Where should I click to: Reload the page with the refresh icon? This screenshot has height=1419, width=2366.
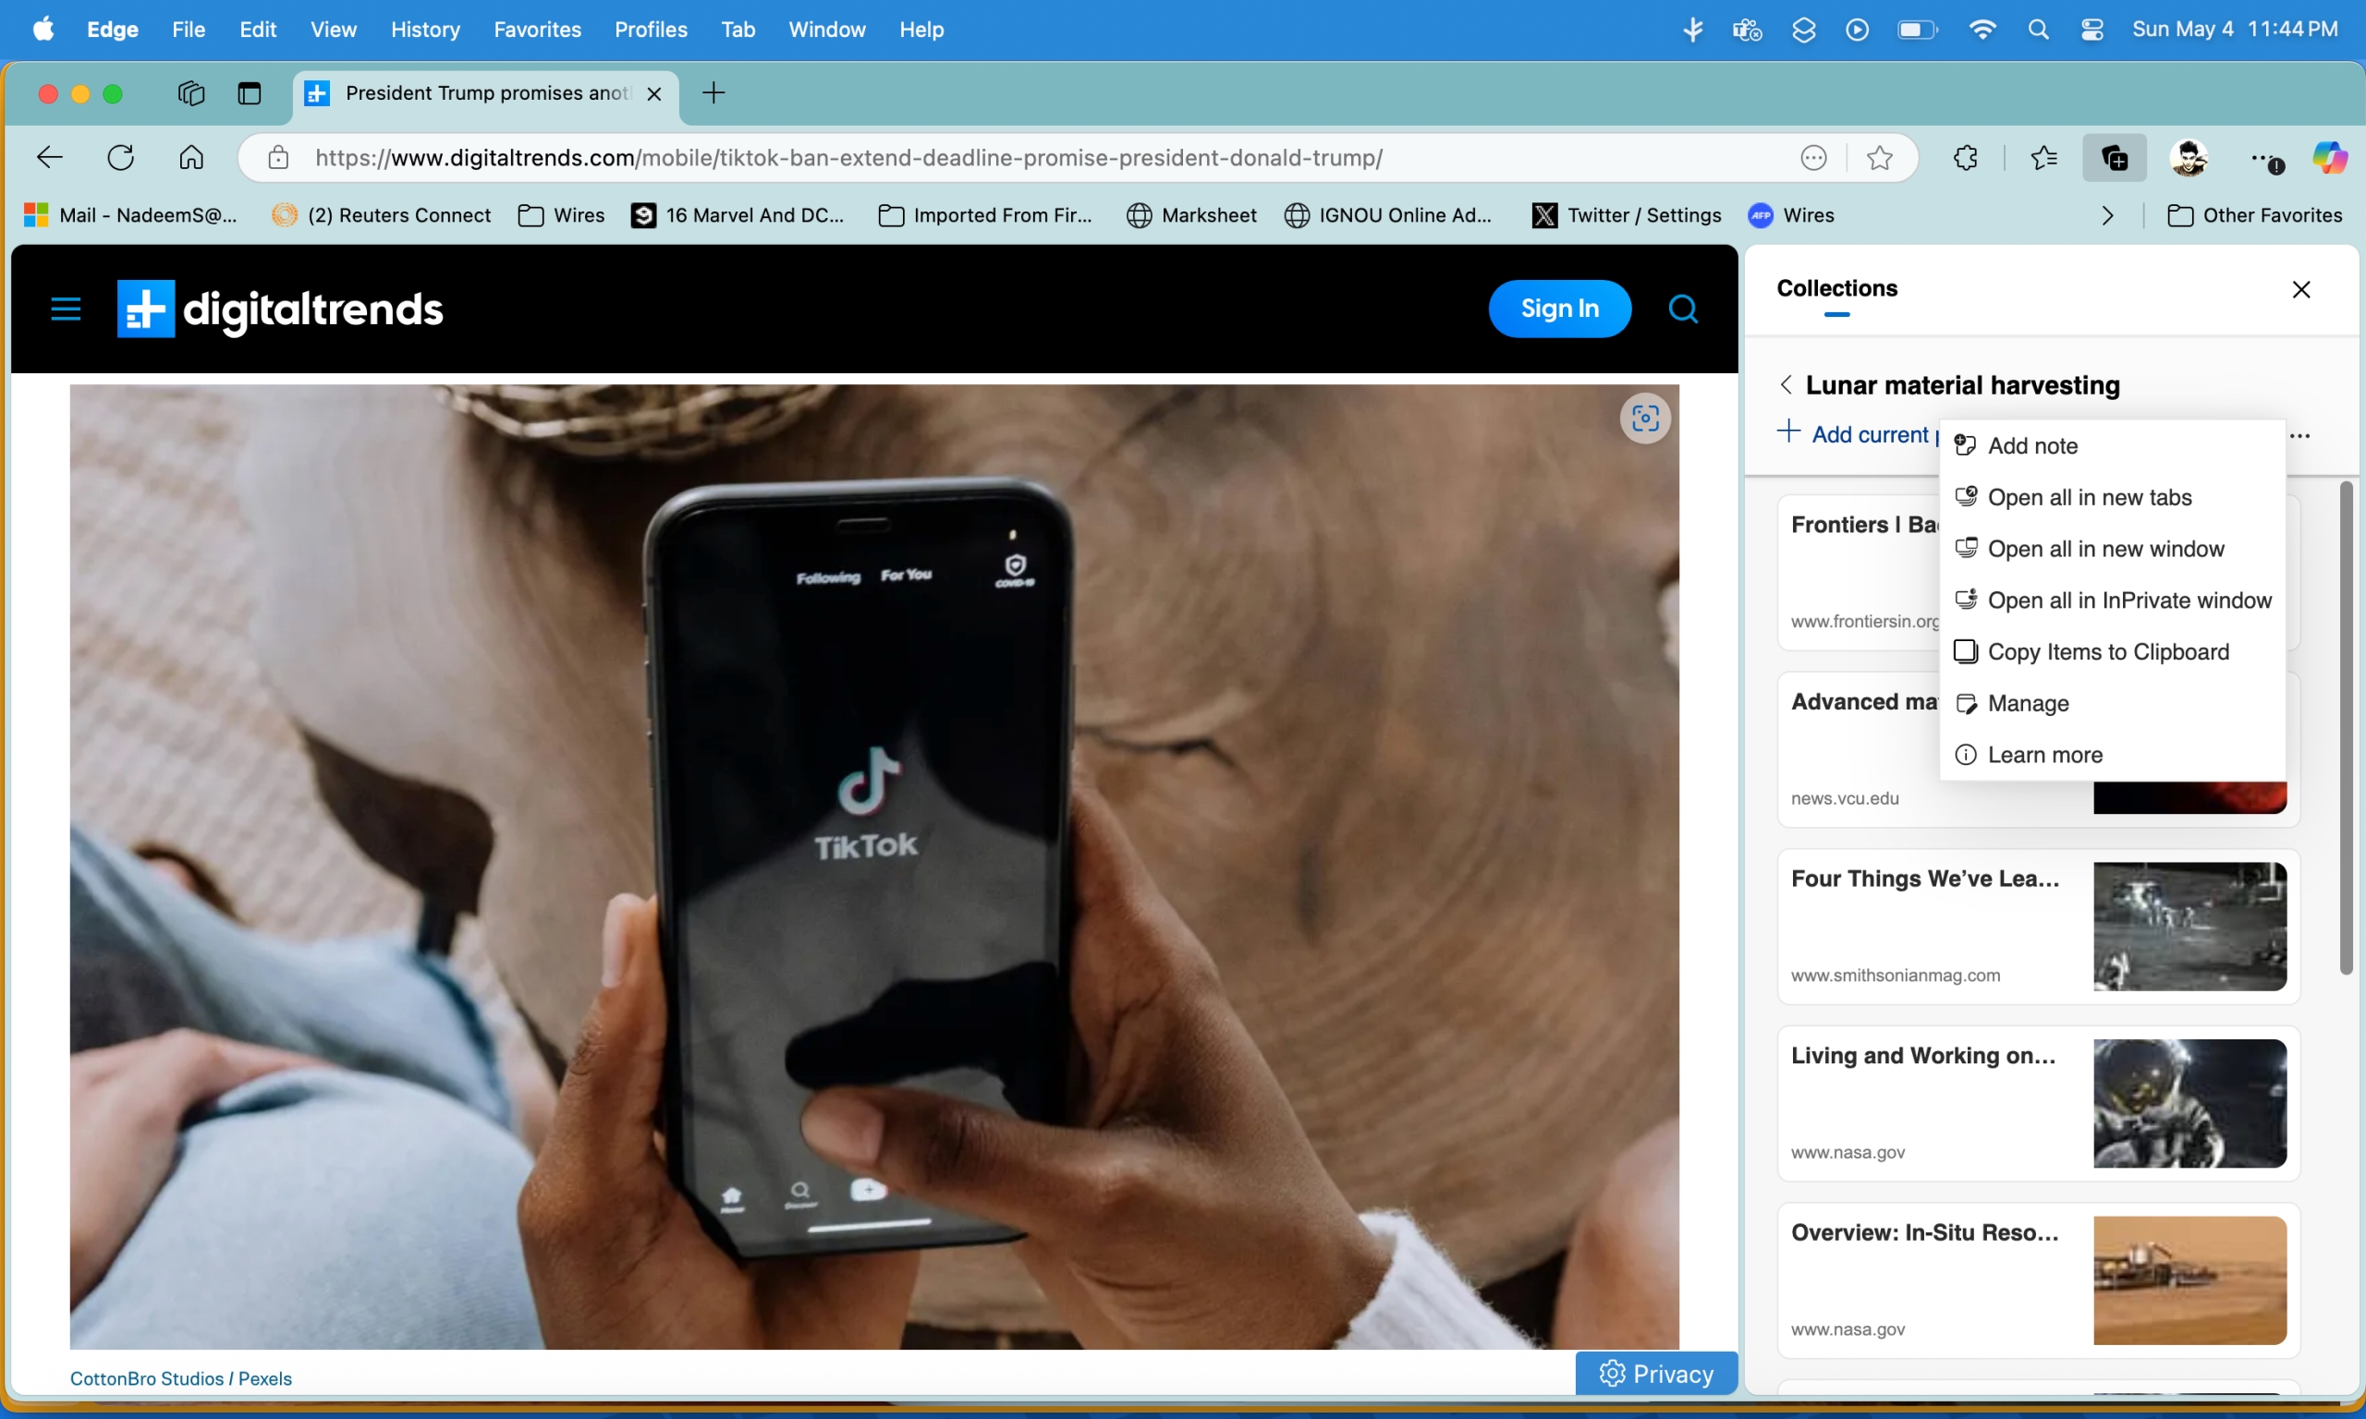tap(119, 157)
